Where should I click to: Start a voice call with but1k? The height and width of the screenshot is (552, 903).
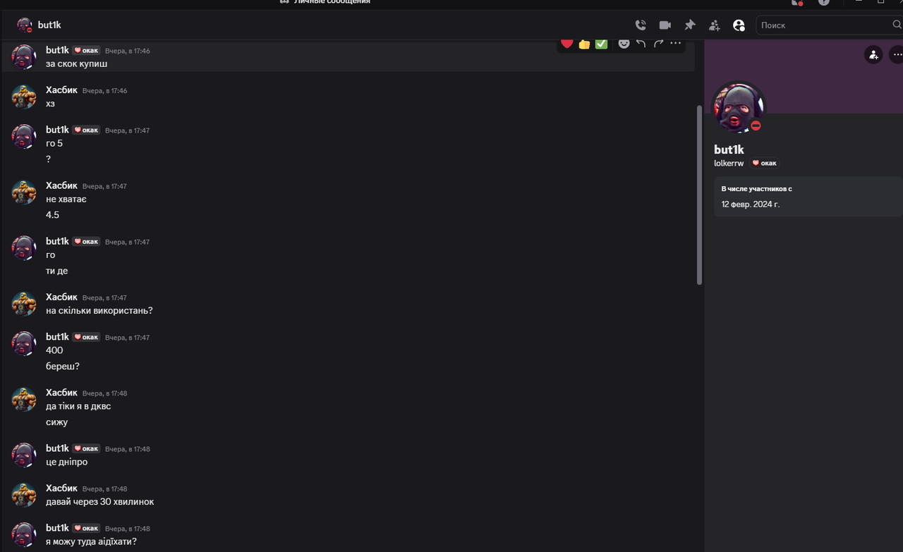[x=641, y=25]
